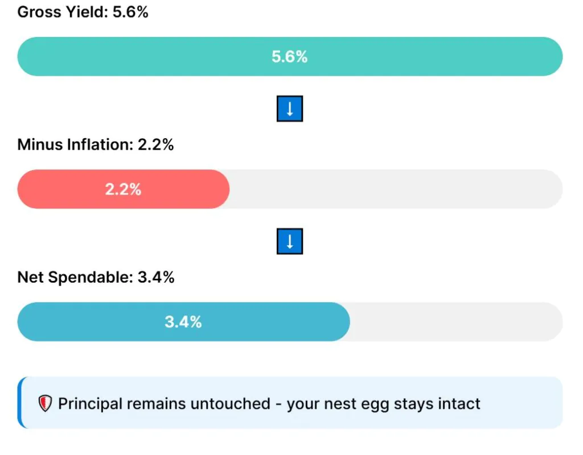Screen dimensions: 583x455
Task: Click the 5.6% value inside the teal bar
Action: click(x=290, y=57)
